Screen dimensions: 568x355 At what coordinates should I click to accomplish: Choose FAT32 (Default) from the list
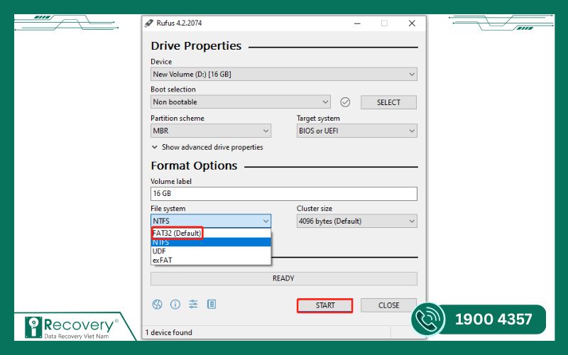211,233
